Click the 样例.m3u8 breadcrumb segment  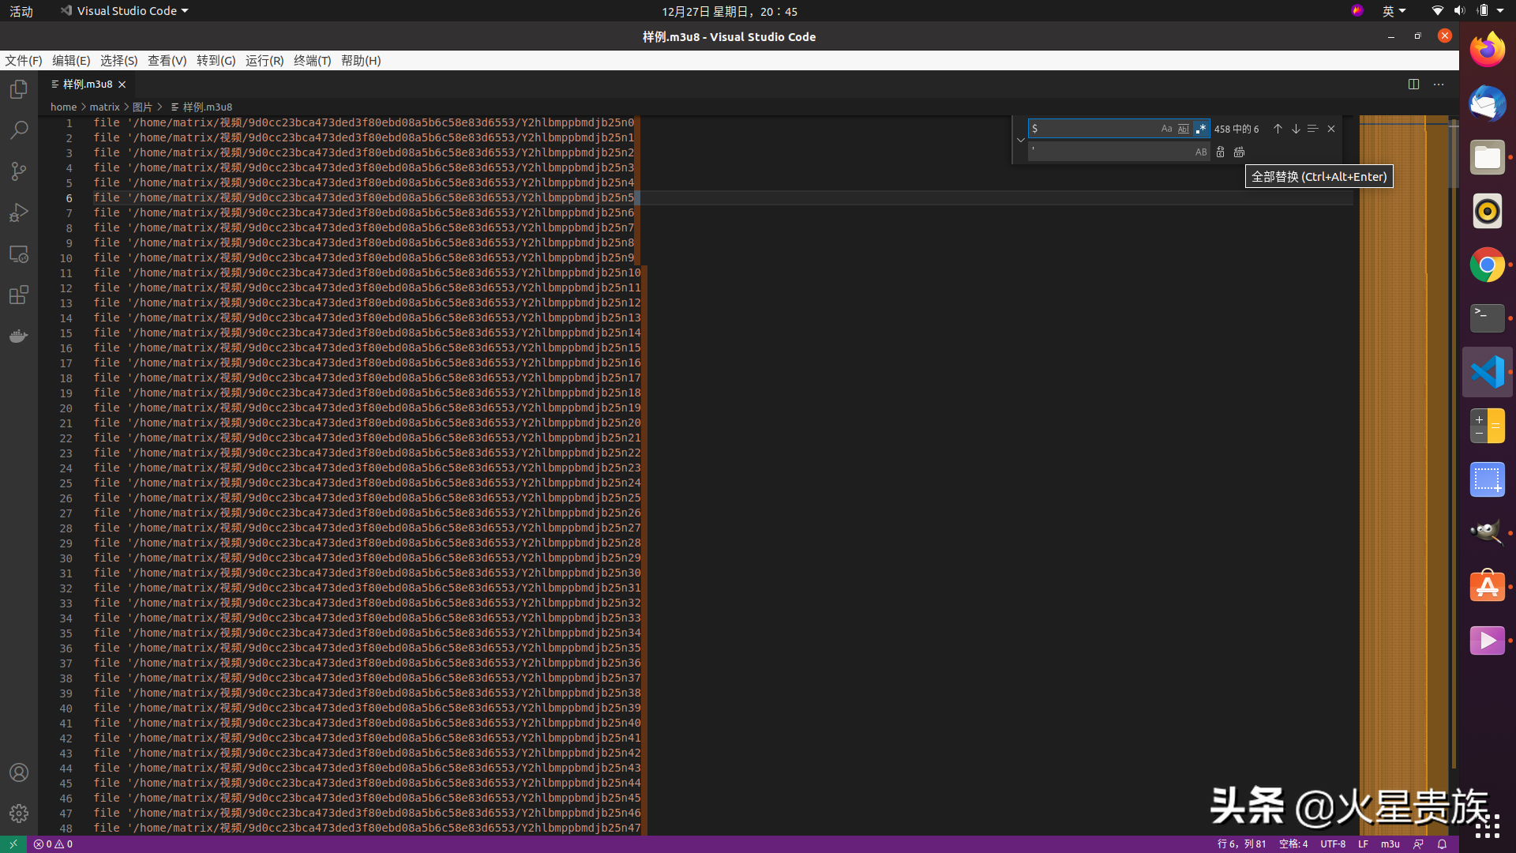click(x=201, y=107)
